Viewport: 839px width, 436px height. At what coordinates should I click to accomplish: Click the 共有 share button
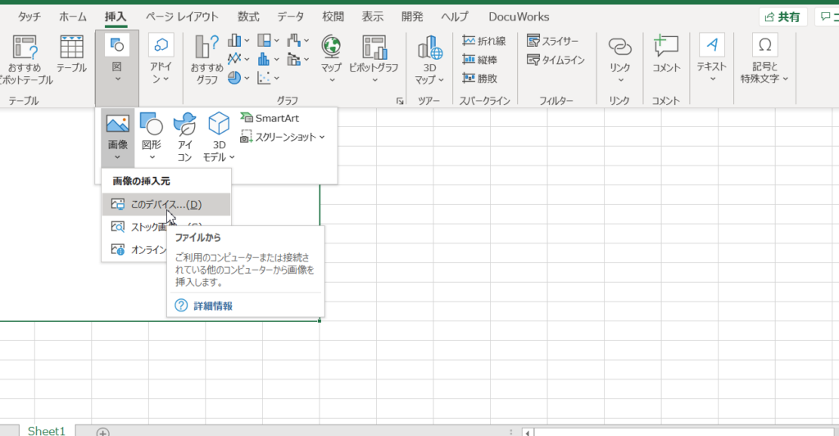click(x=783, y=17)
